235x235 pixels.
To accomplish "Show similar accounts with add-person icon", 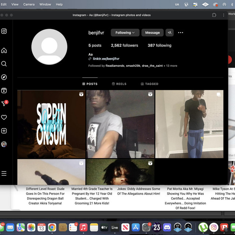I will (170, 33).
